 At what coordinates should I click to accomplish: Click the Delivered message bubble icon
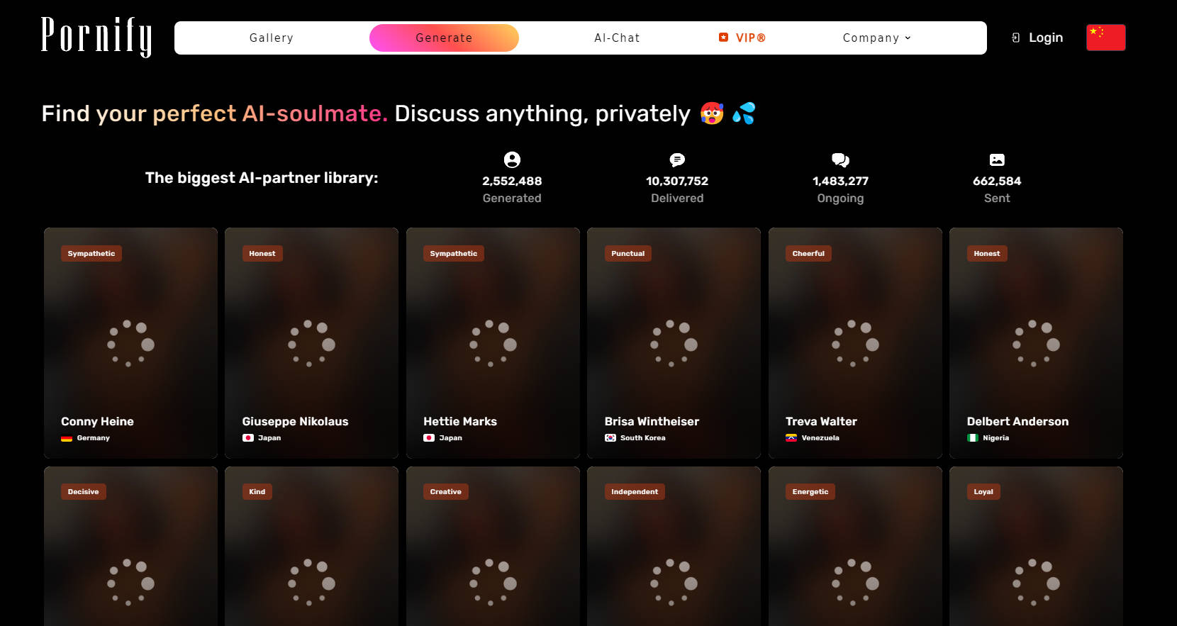coord(677,160)
